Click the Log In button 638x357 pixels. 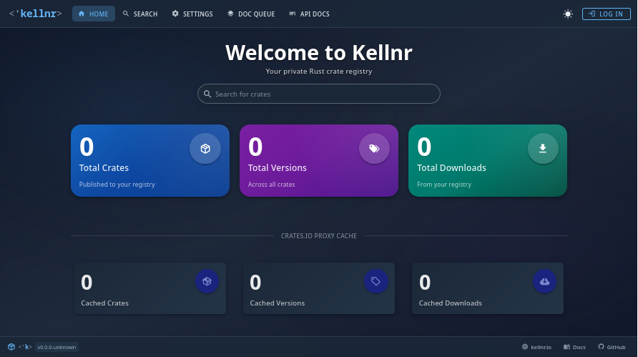pyautogui.click(x=606, y=14)
